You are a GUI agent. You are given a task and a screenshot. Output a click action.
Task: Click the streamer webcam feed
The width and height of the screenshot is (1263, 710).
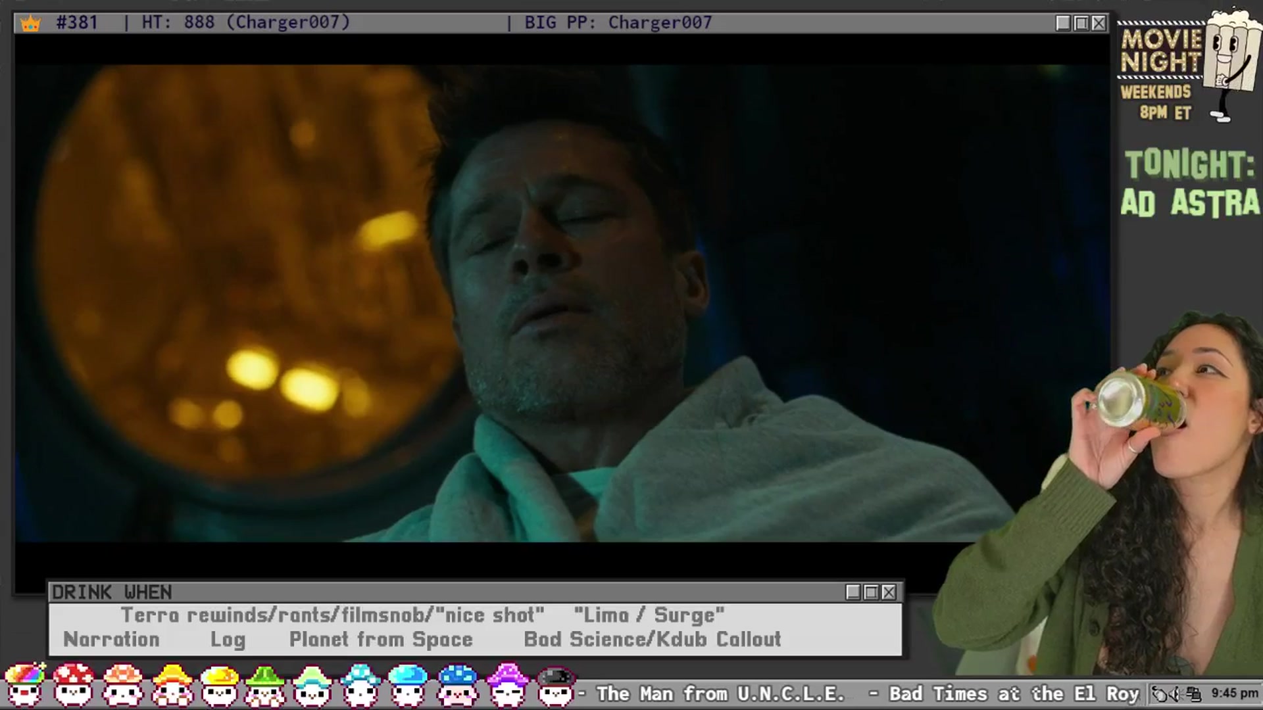[1099, 493]
